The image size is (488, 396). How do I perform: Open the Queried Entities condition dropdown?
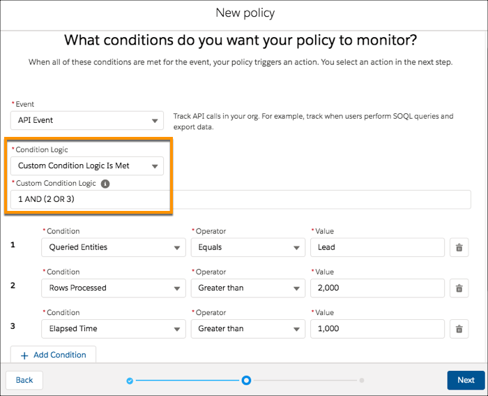pyautogui.click(x=114, y=247)
